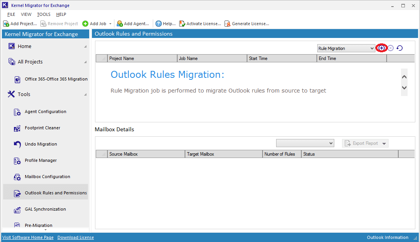This screenshot has height=242, width=420.
Task: Open the FILE menu
Action: tap(11, 14)
